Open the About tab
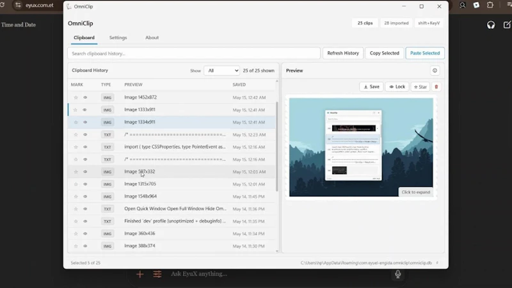This screenshot has height=288, width=512. (152, 38)
